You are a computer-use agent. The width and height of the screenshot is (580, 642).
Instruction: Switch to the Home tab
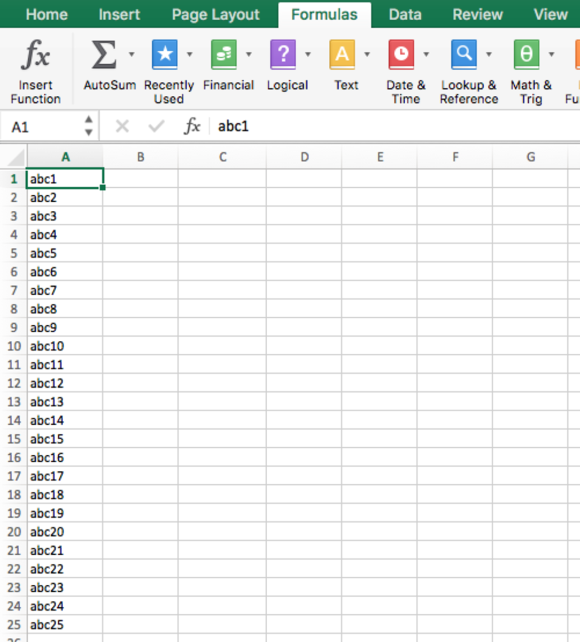[x=47, y=14]
